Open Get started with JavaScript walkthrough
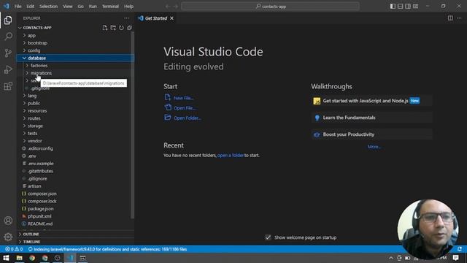This screenshot has height=263, width=467. (371, 101)
